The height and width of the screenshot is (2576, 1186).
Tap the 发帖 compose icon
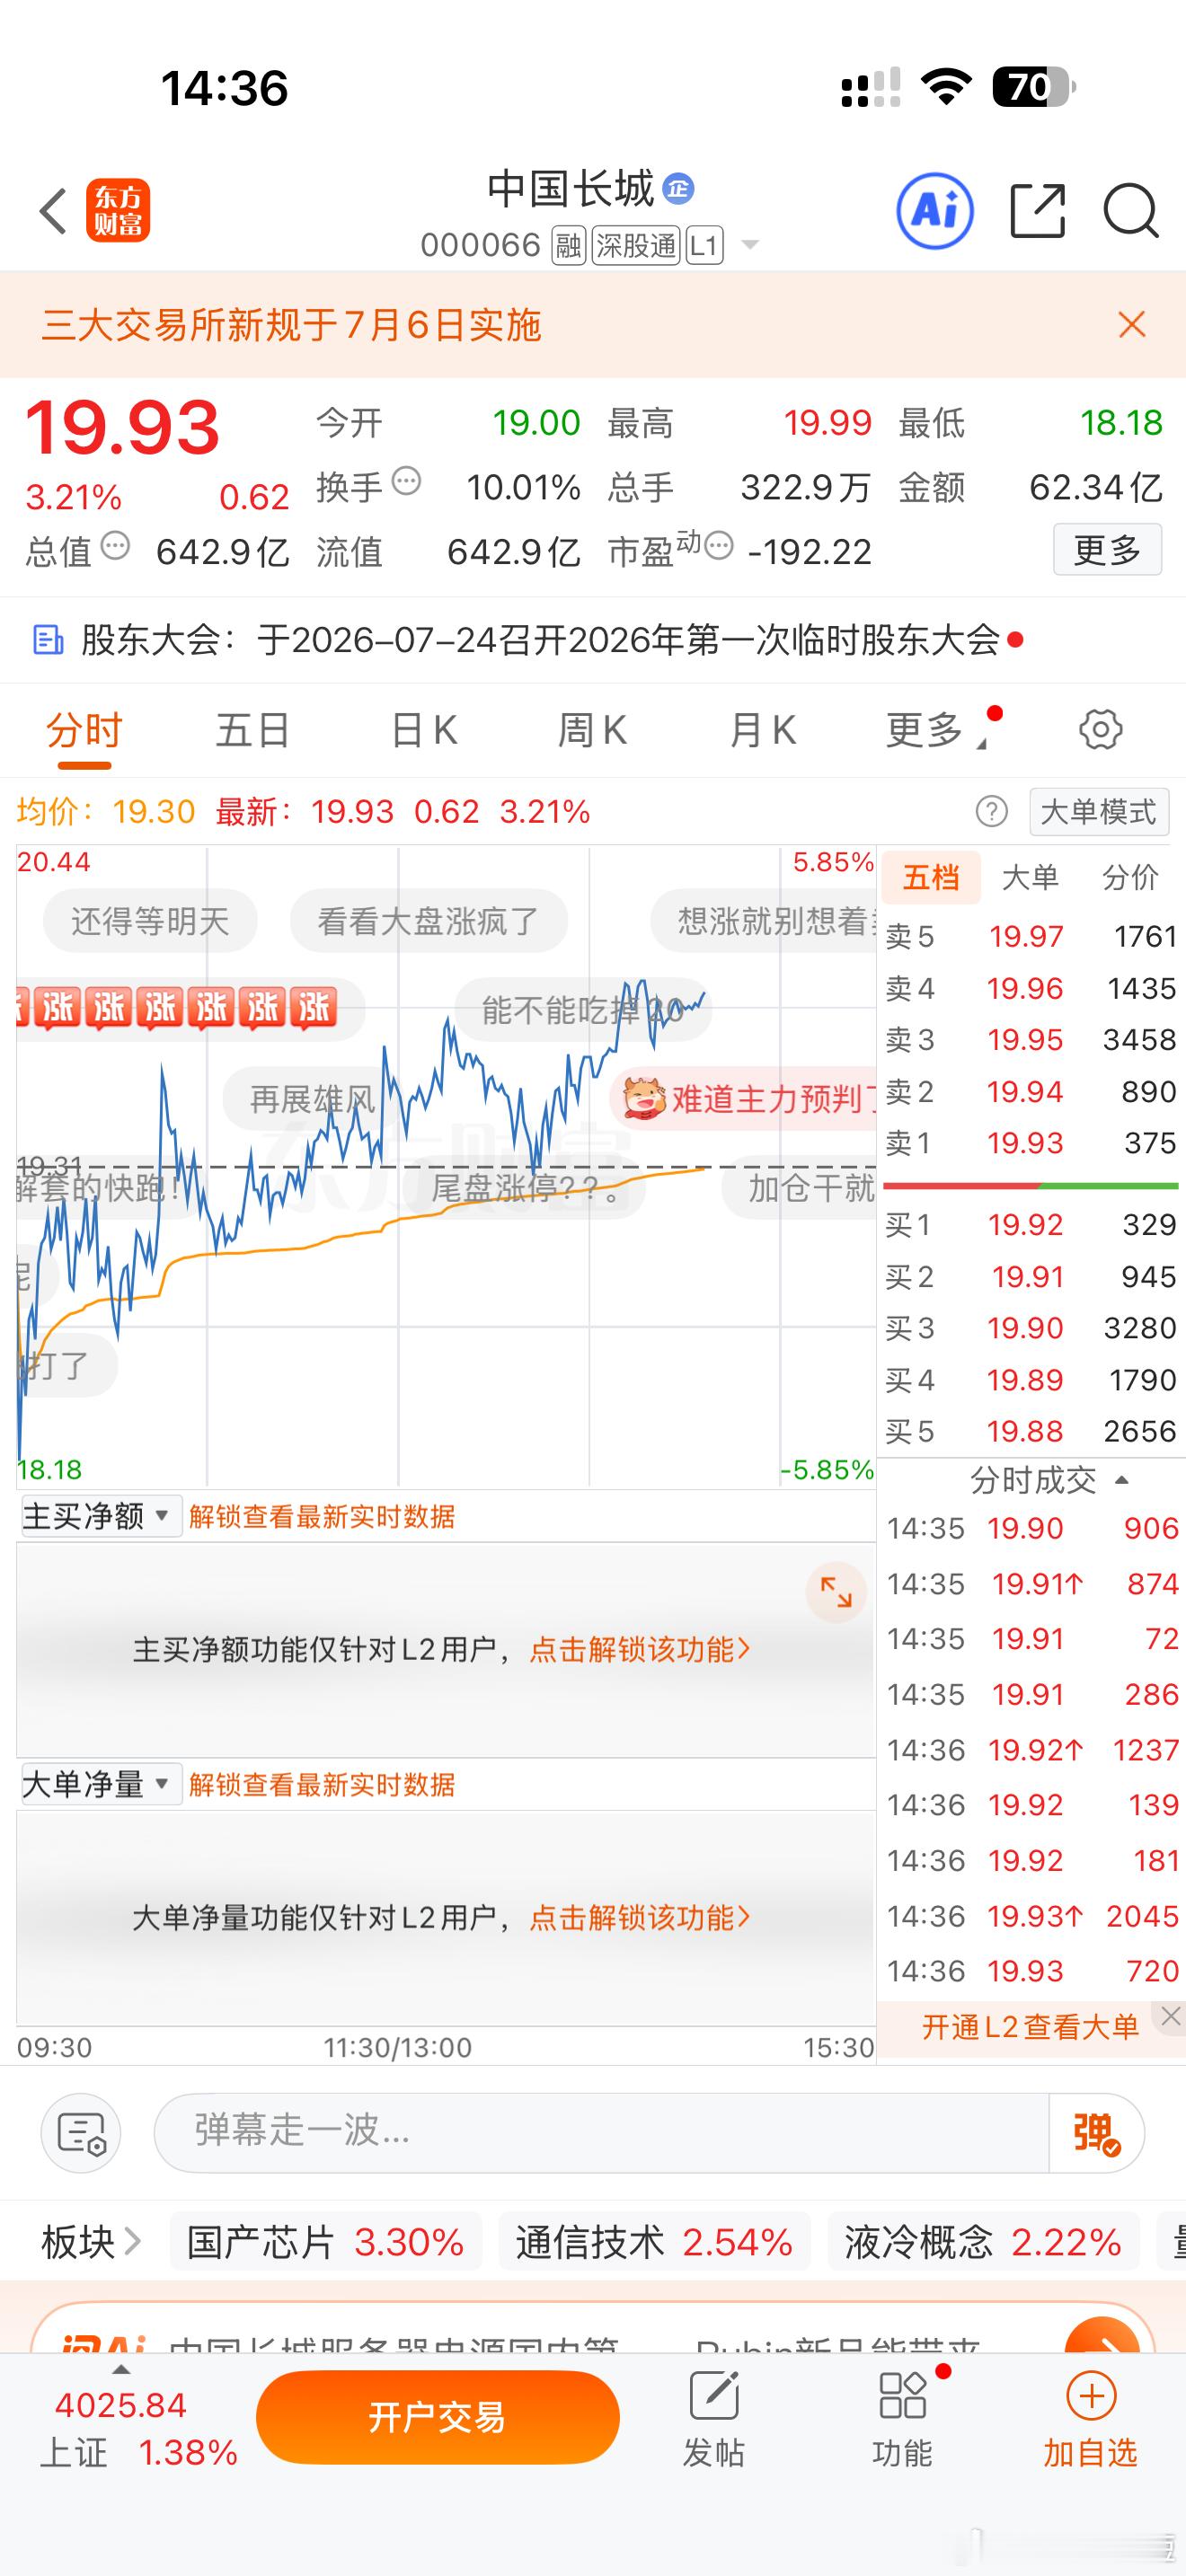(x=714, y=2396)
